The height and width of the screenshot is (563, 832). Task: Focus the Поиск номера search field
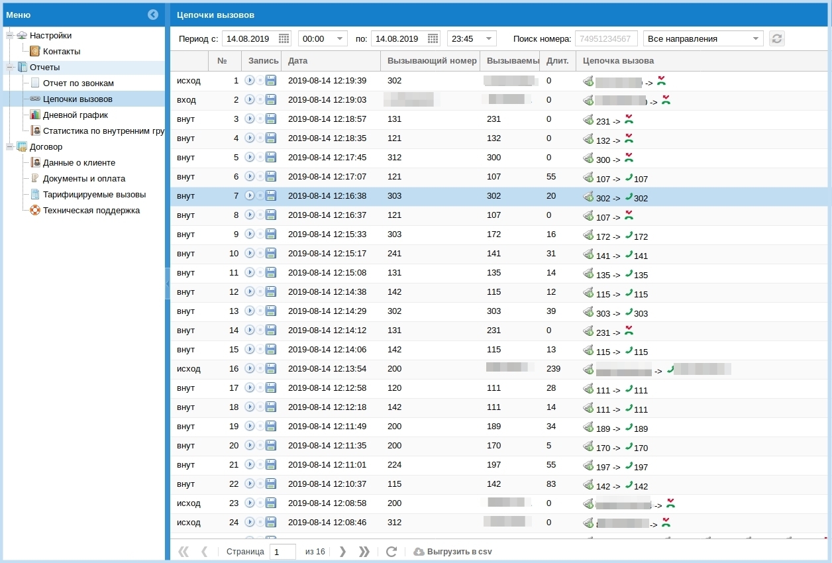(607, 38)
